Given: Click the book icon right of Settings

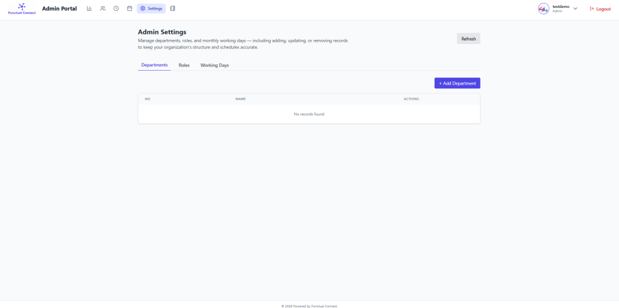Looking at the screenshot, I should (173, 8).
